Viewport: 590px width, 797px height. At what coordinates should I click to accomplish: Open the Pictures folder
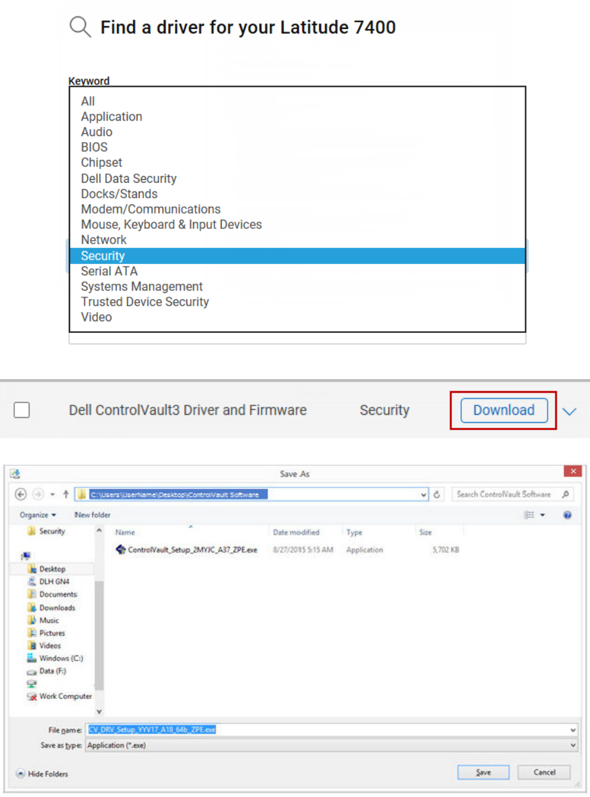46,633
